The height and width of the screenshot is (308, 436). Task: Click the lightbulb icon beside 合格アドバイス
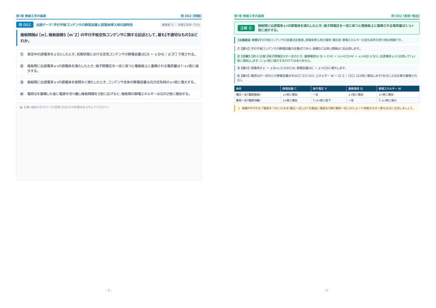click(239, 108)
